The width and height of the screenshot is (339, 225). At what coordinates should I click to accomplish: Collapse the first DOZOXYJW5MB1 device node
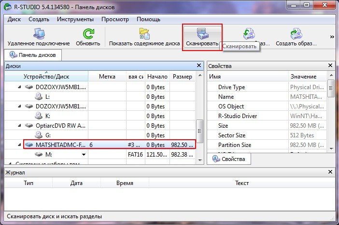click(19, 87)
